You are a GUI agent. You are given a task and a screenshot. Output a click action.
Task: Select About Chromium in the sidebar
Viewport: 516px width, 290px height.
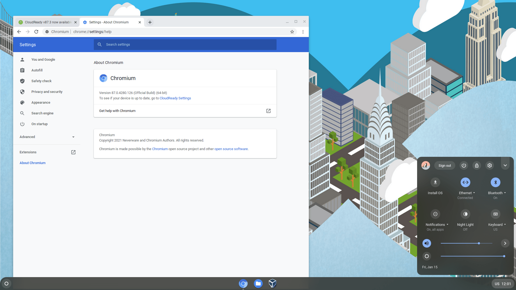tap(33, 163)
